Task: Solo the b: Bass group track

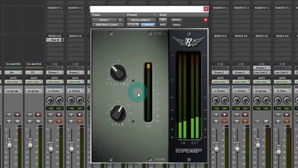Action: click(x=278, y=121)
